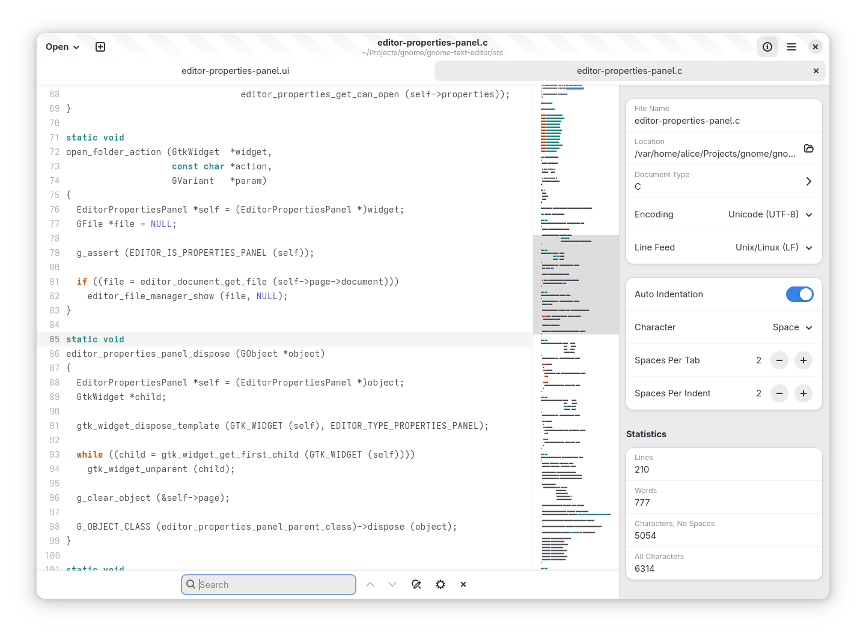Viewport: 866px width, 639px height.
Task: Close the search bar
Action: coord(463,584)
